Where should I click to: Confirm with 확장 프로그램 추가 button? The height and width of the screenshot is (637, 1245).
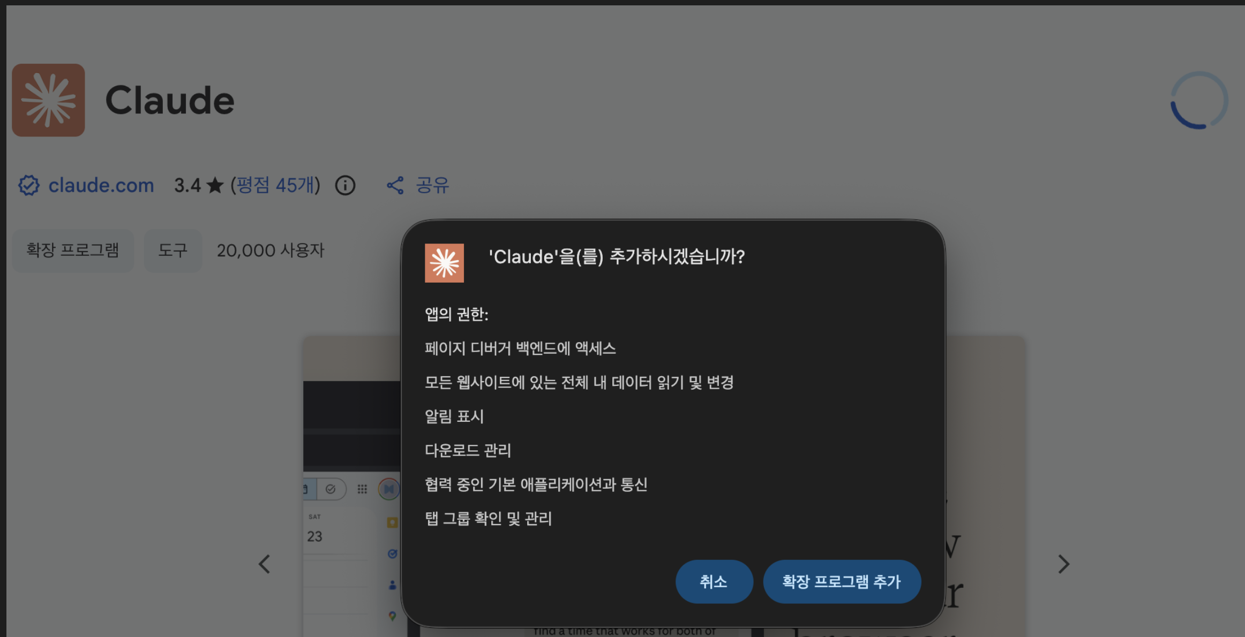click(x=842, y=581)
